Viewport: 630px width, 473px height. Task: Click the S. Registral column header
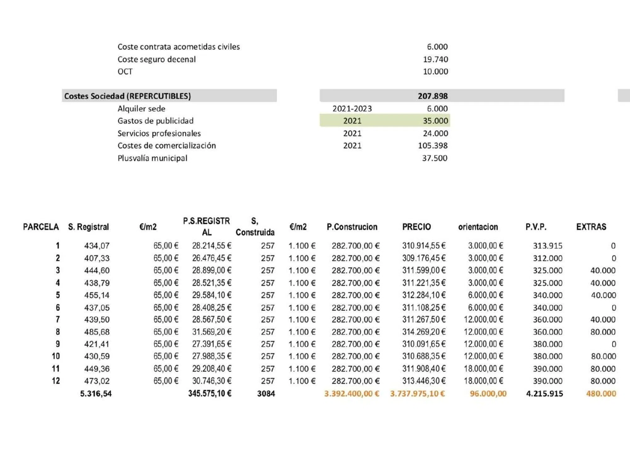click(88, 227)
